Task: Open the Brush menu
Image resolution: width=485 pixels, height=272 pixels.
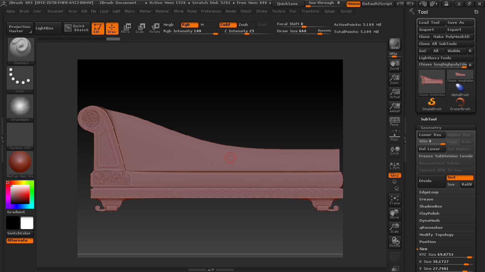Action: pyautogui.click(x=24, y=11)
